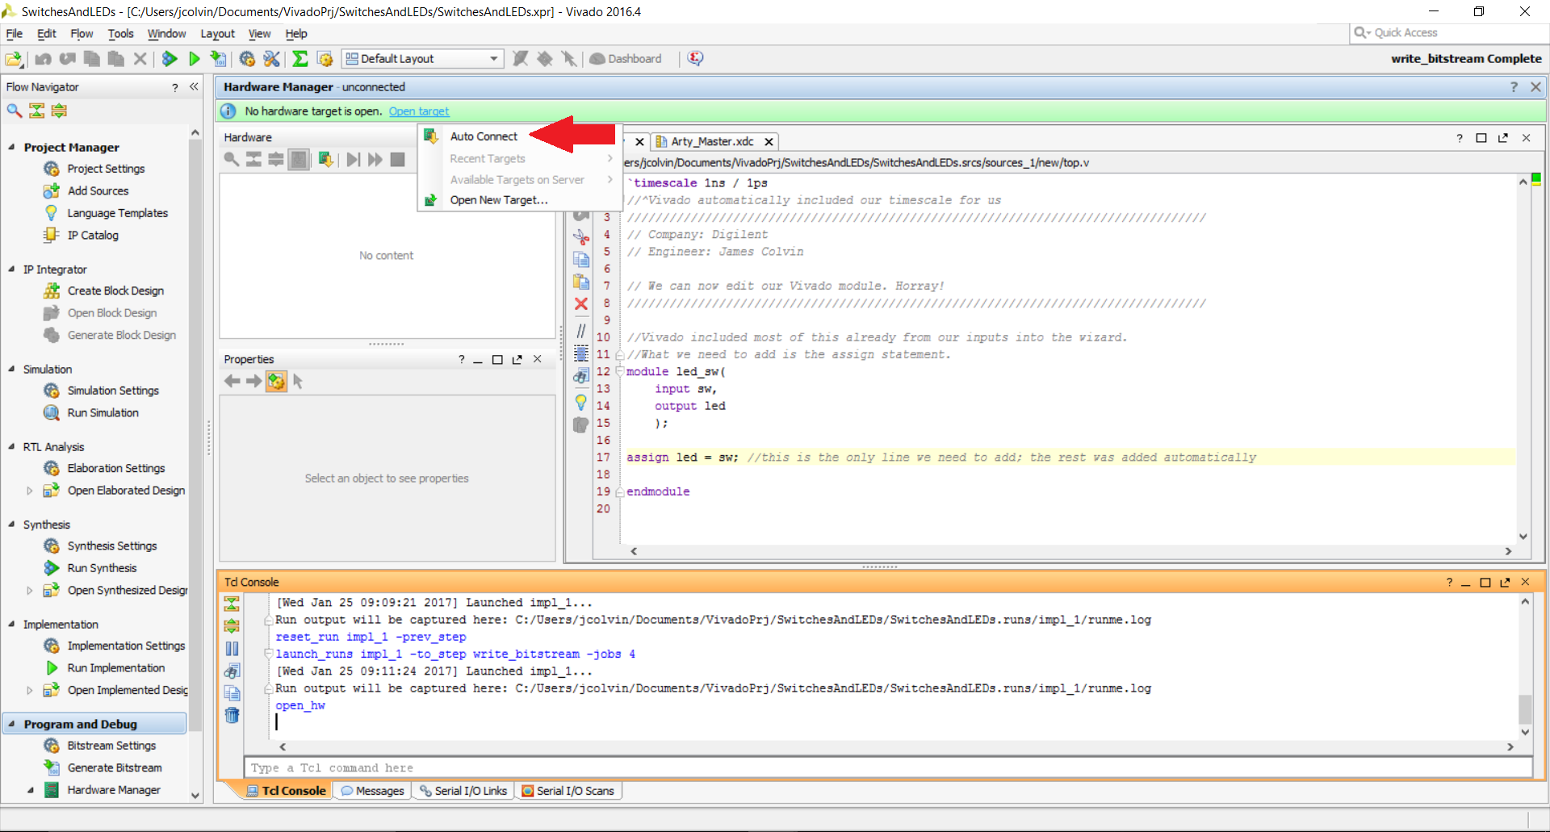Click the Dashboard button in toolbar
The height and width of the screenshot is (832, 1550).
click(x=626, y=59)
